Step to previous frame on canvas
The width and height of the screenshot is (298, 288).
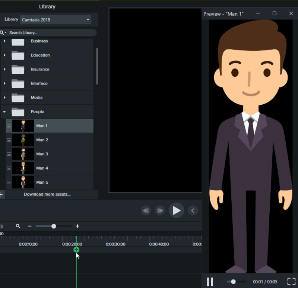click(x=146, y=211)
